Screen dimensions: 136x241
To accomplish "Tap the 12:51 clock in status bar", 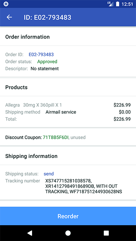I will (x=127, y=4).
